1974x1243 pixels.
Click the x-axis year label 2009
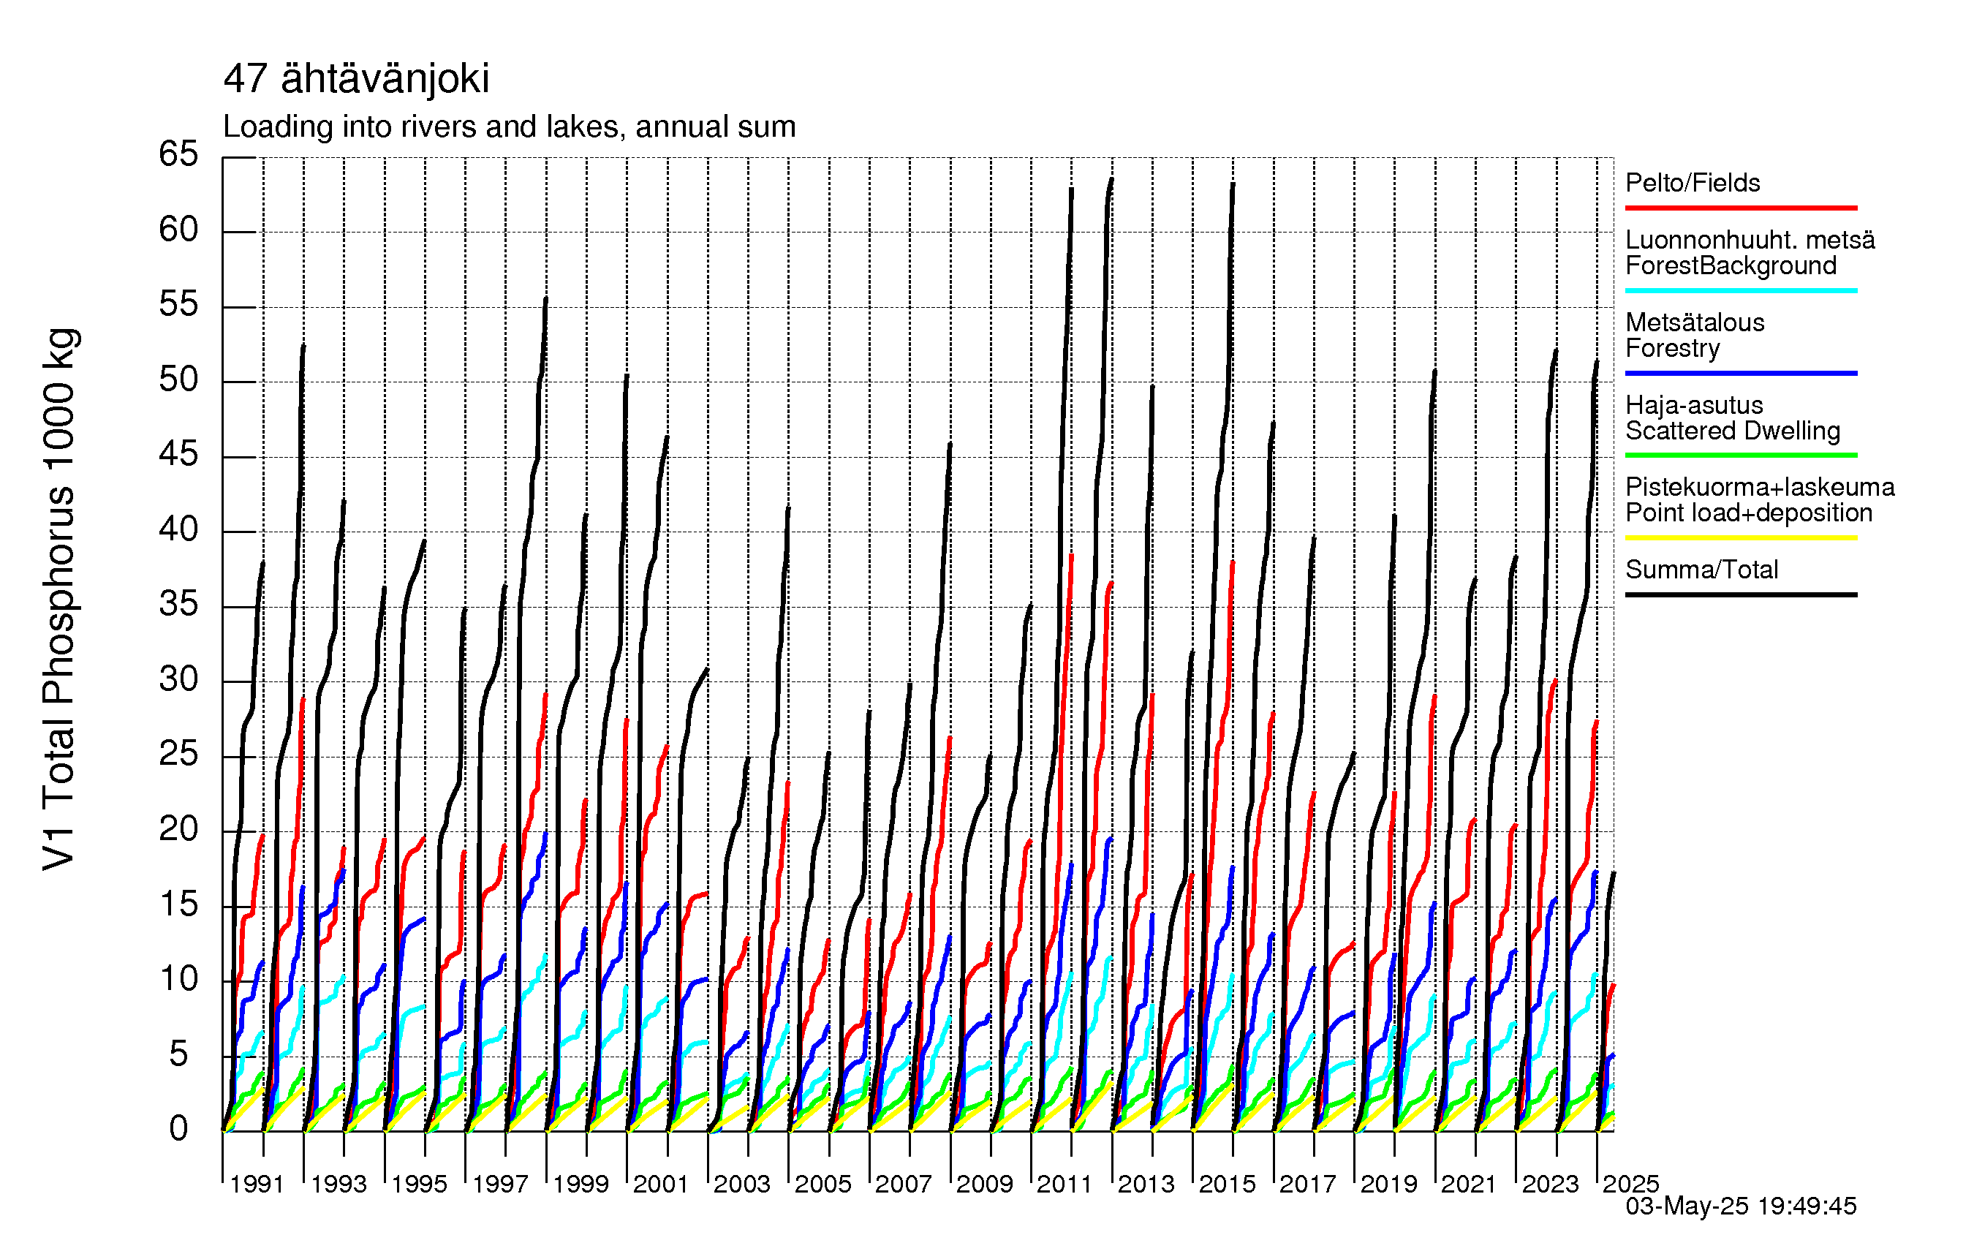point(985,1184)
